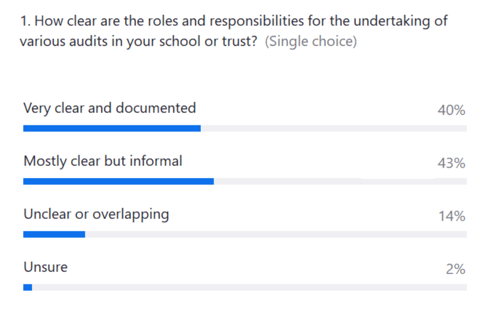Click the grey unfilled part of the 43% bar
This screenshot has height=315, width=496.
340,181
